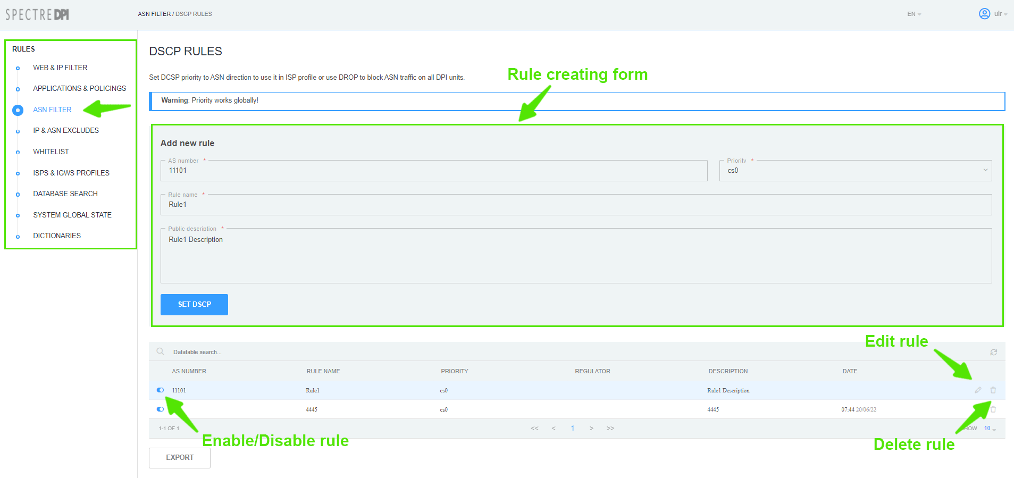The image size is (1014, 478).
Task: Click the edit pencil icon for Rule1
Action: [x=978, y=390]
